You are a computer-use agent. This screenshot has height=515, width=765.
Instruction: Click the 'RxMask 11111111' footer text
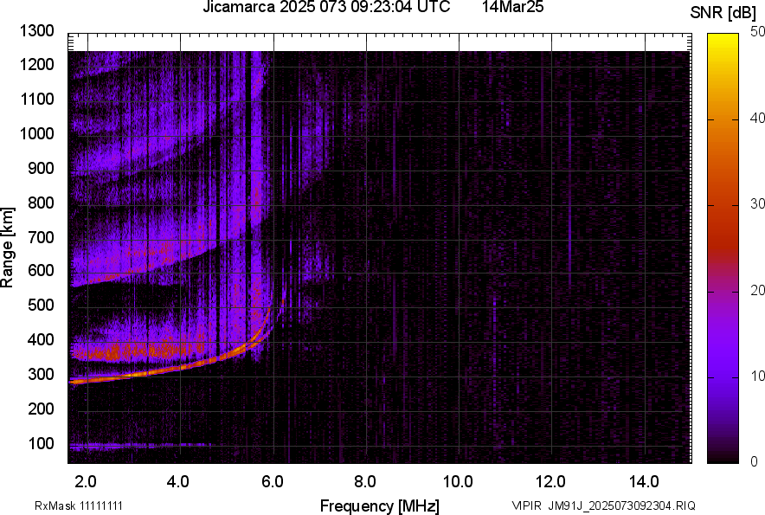(78, 505)
